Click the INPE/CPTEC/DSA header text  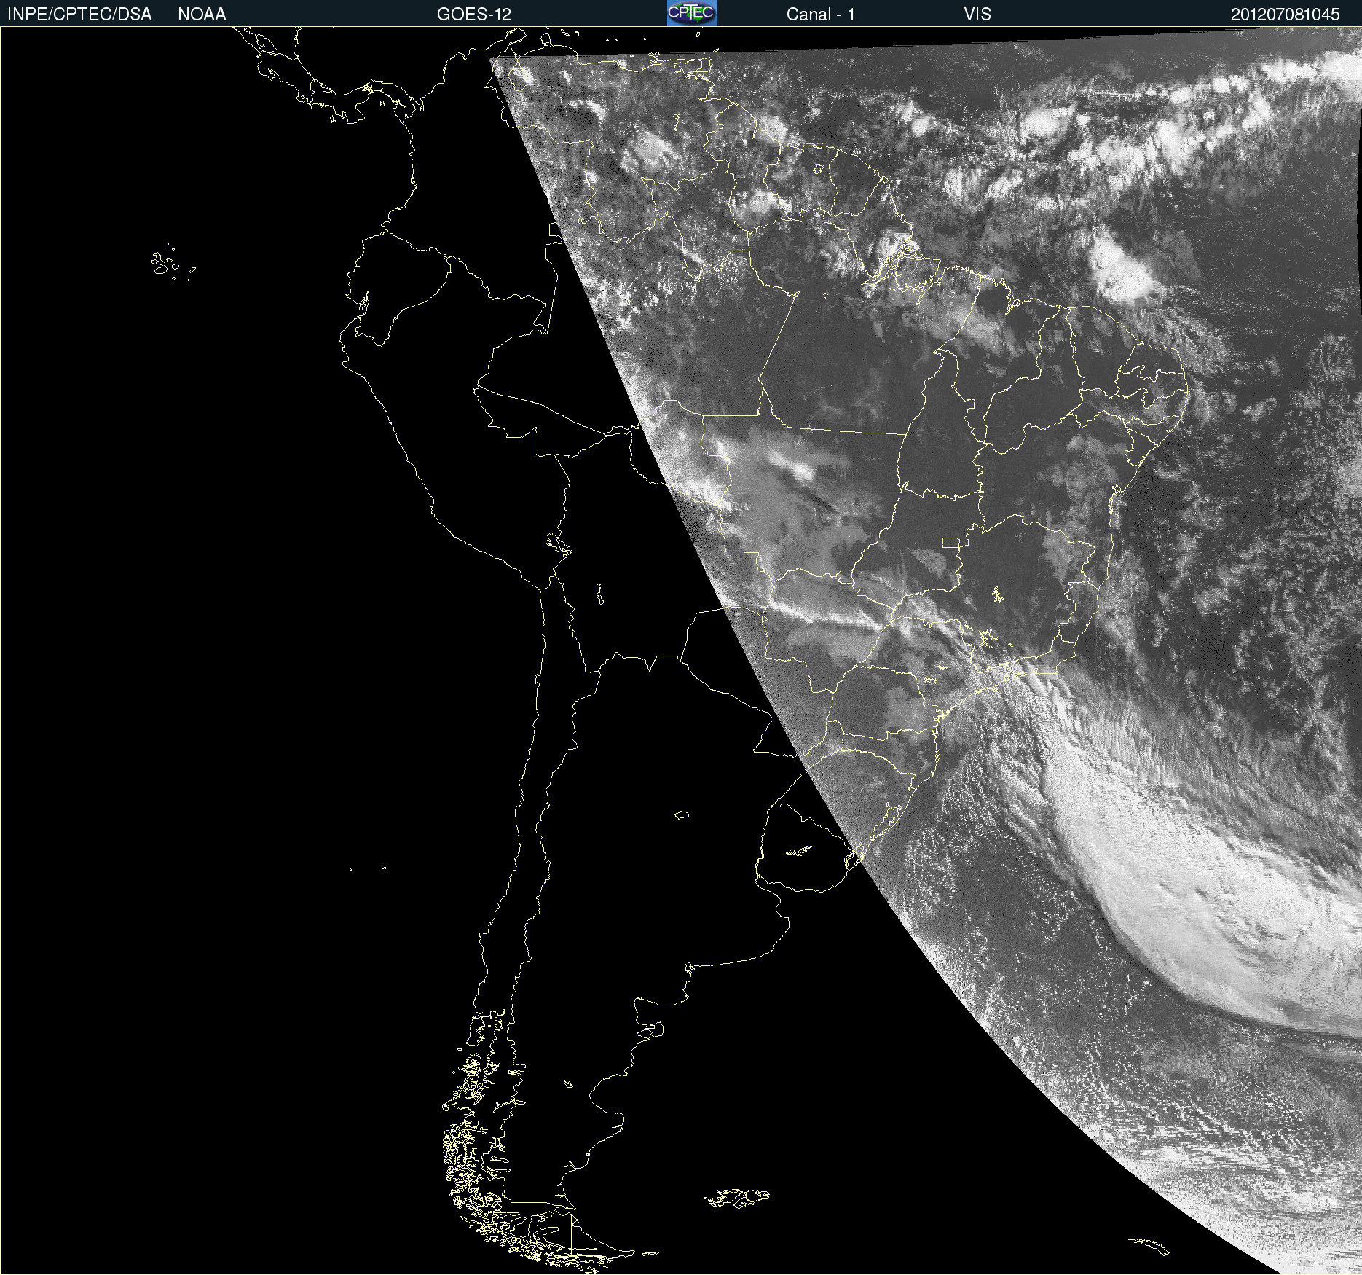tap(79, 15)
